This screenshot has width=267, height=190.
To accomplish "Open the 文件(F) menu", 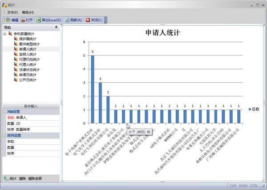I will (x=12, y=12).
